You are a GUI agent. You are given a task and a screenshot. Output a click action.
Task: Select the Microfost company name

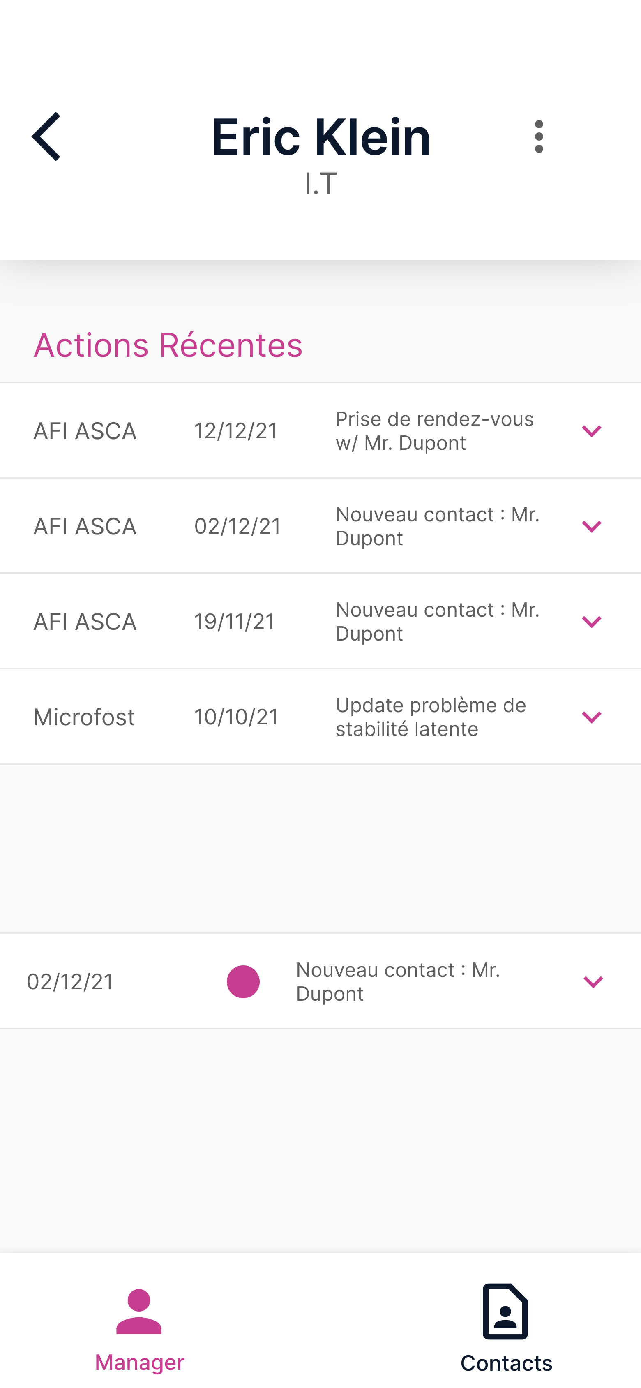click(84, 717)
